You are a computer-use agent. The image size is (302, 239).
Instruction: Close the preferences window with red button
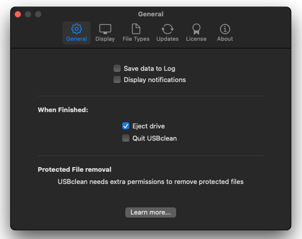click(18, 14)
